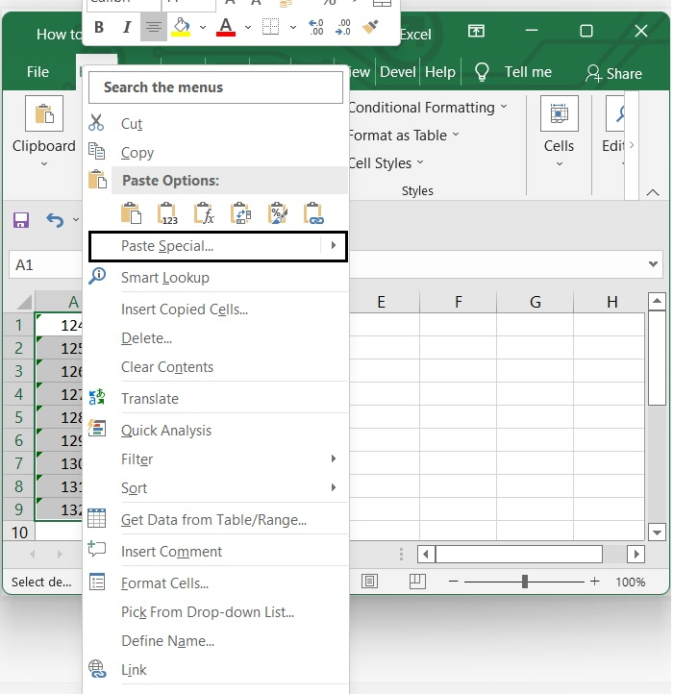
Task: Select Clear Contents
Action: [x=215, y=367]
